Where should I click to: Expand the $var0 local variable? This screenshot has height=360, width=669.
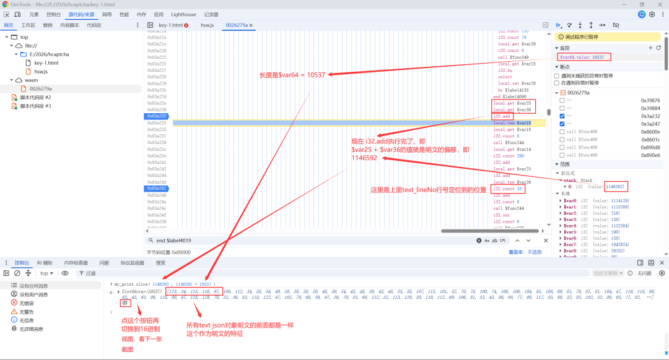561,200
